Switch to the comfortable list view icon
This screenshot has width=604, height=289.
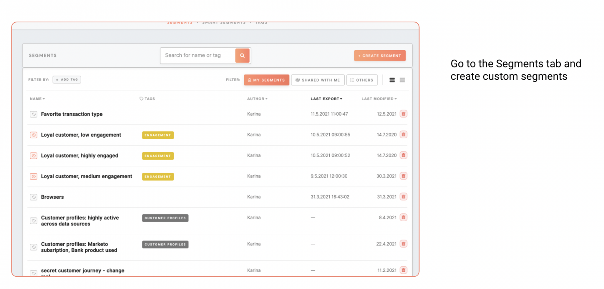coord(392,80)
